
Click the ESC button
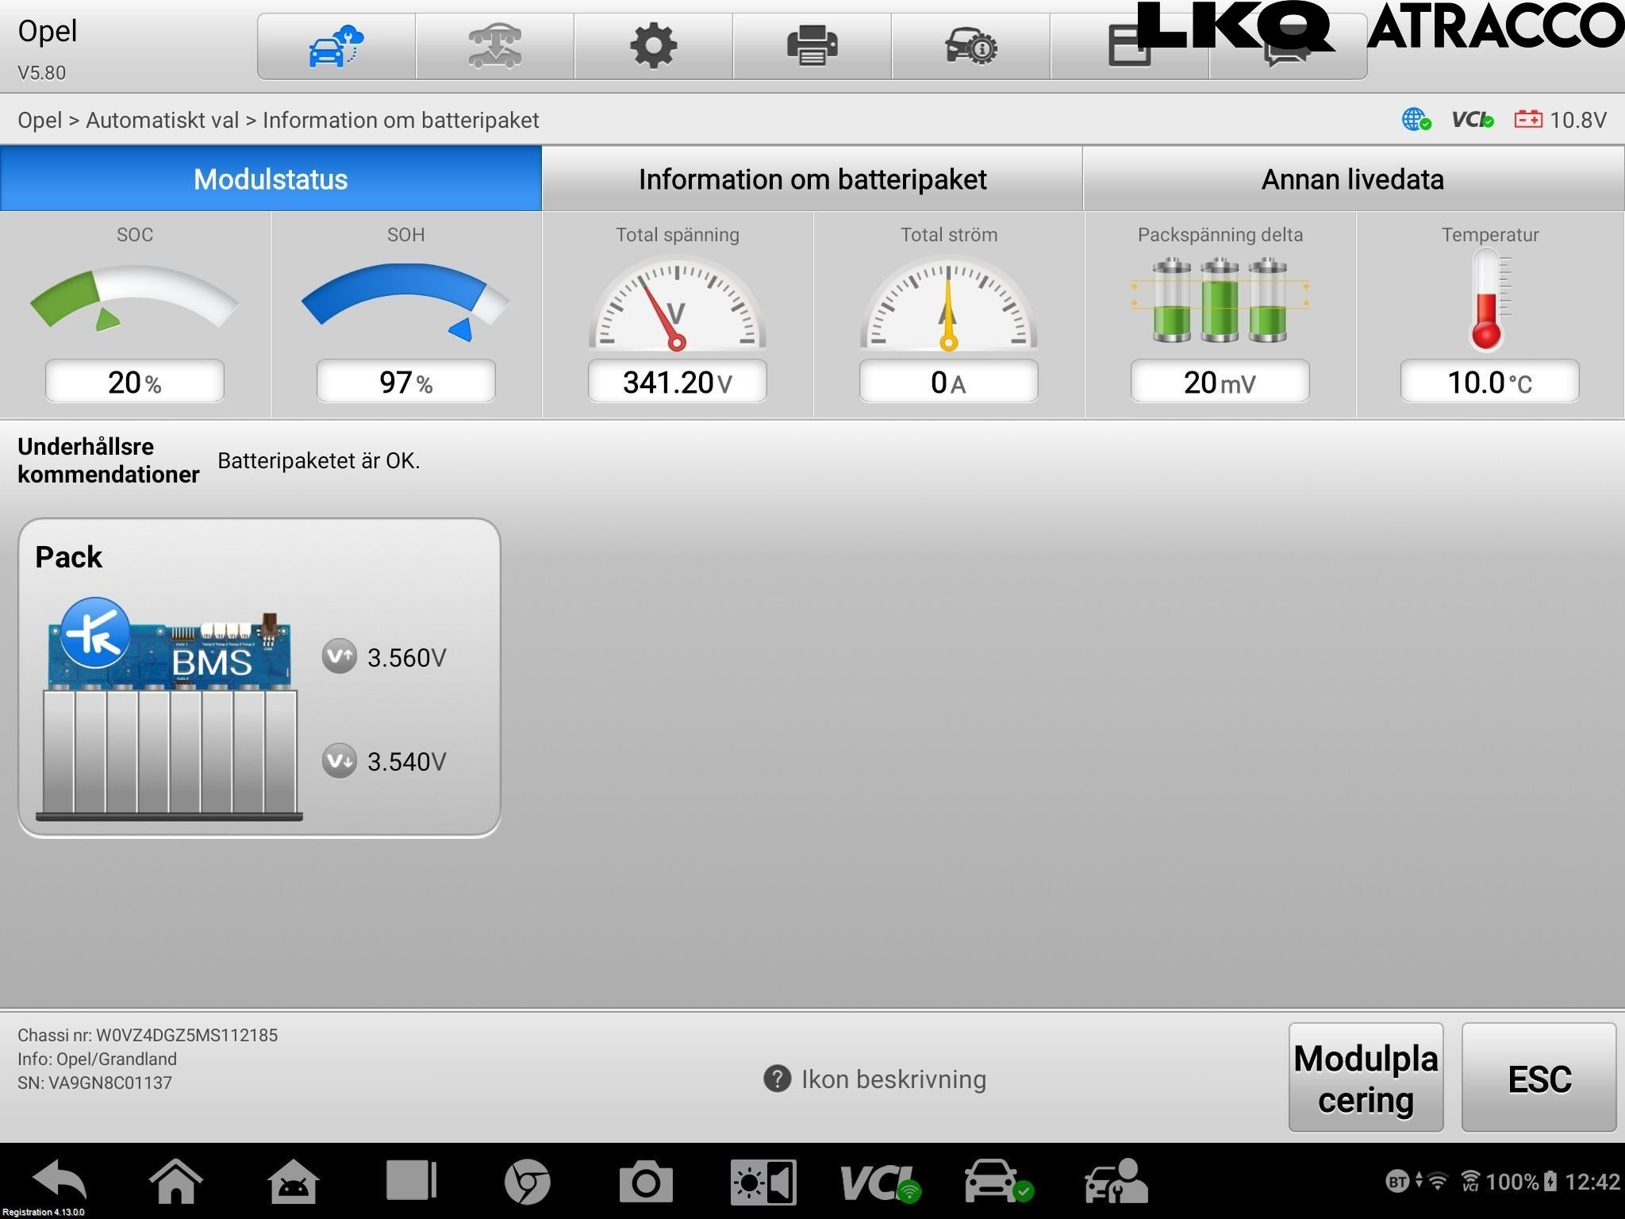1539,1078
